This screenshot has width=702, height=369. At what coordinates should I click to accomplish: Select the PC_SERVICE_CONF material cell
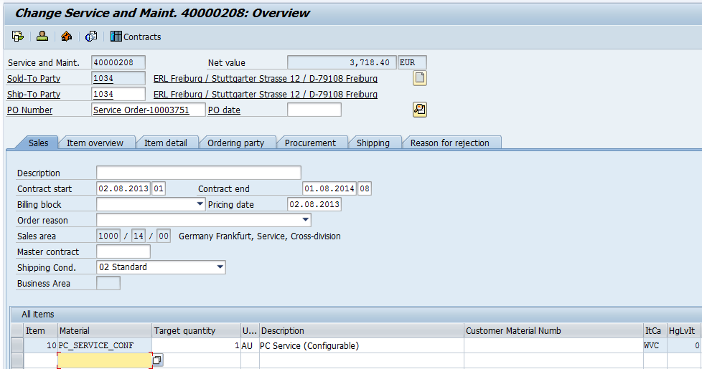pos(104,345)
